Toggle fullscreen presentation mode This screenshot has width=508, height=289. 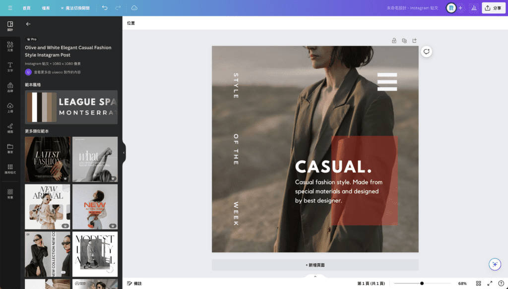tap(489, 283)
